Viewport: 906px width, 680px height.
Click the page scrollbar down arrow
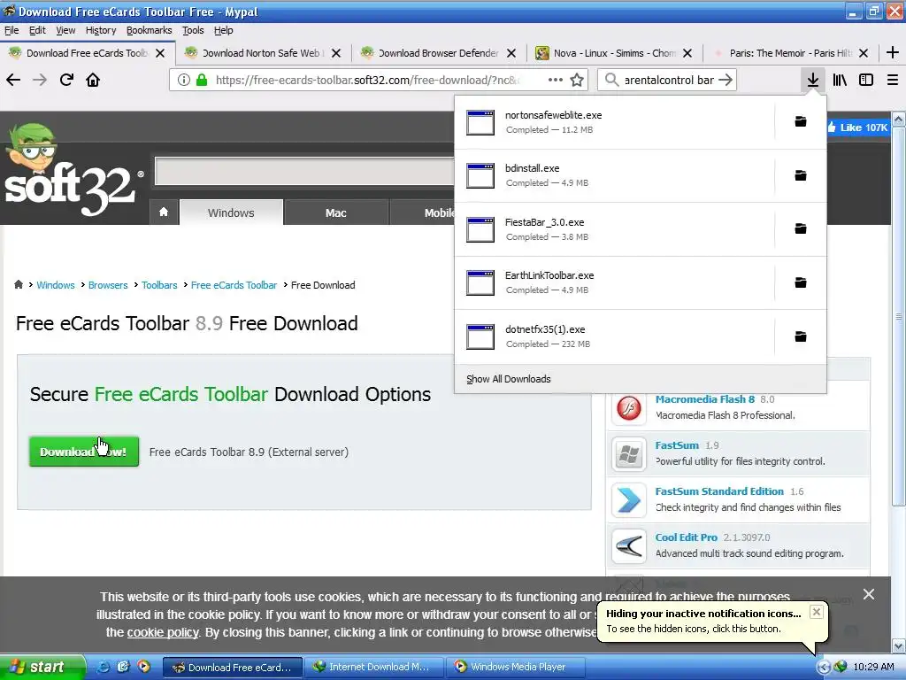pyautogui.click(x=899, y=645)
